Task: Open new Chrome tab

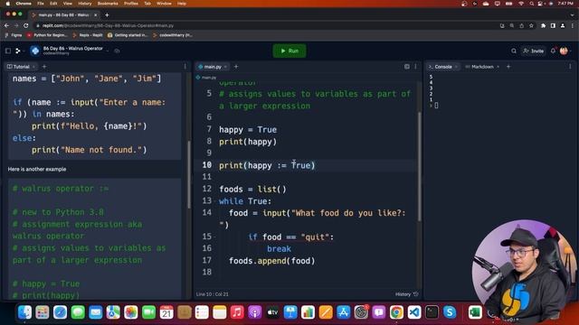Action: (x=107, y=15)
